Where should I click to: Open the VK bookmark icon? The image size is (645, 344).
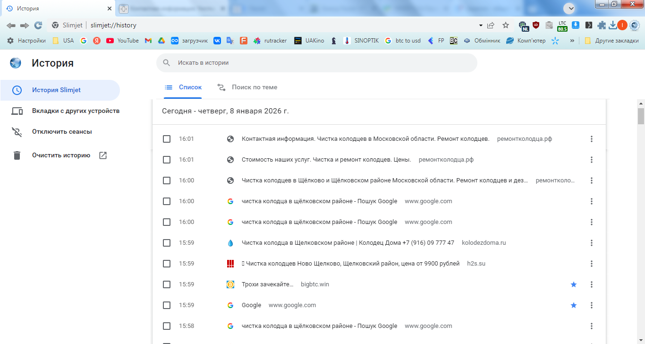(217, 41)
